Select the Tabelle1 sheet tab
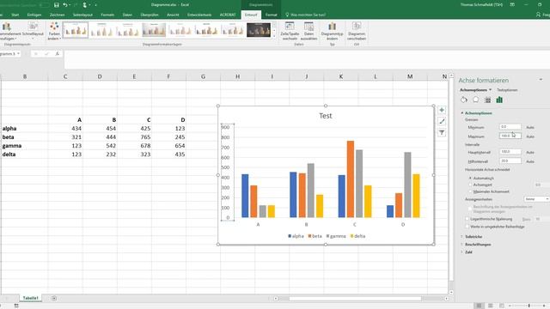Screen dimensions: 550x309 click(x=31, y=298)
